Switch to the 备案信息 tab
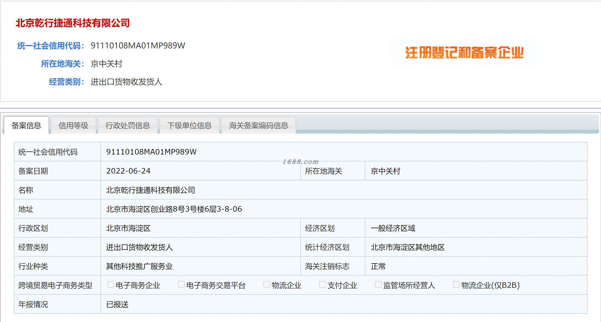 pyautogui.click(x=26, y=125)
